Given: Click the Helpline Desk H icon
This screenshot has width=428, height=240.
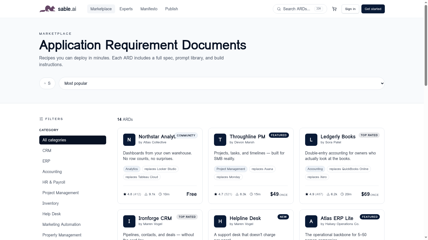Looking at the screenshot, I should (x=220, y=221).
